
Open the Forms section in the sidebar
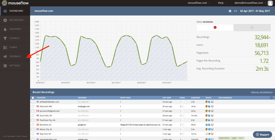point(13,47)
